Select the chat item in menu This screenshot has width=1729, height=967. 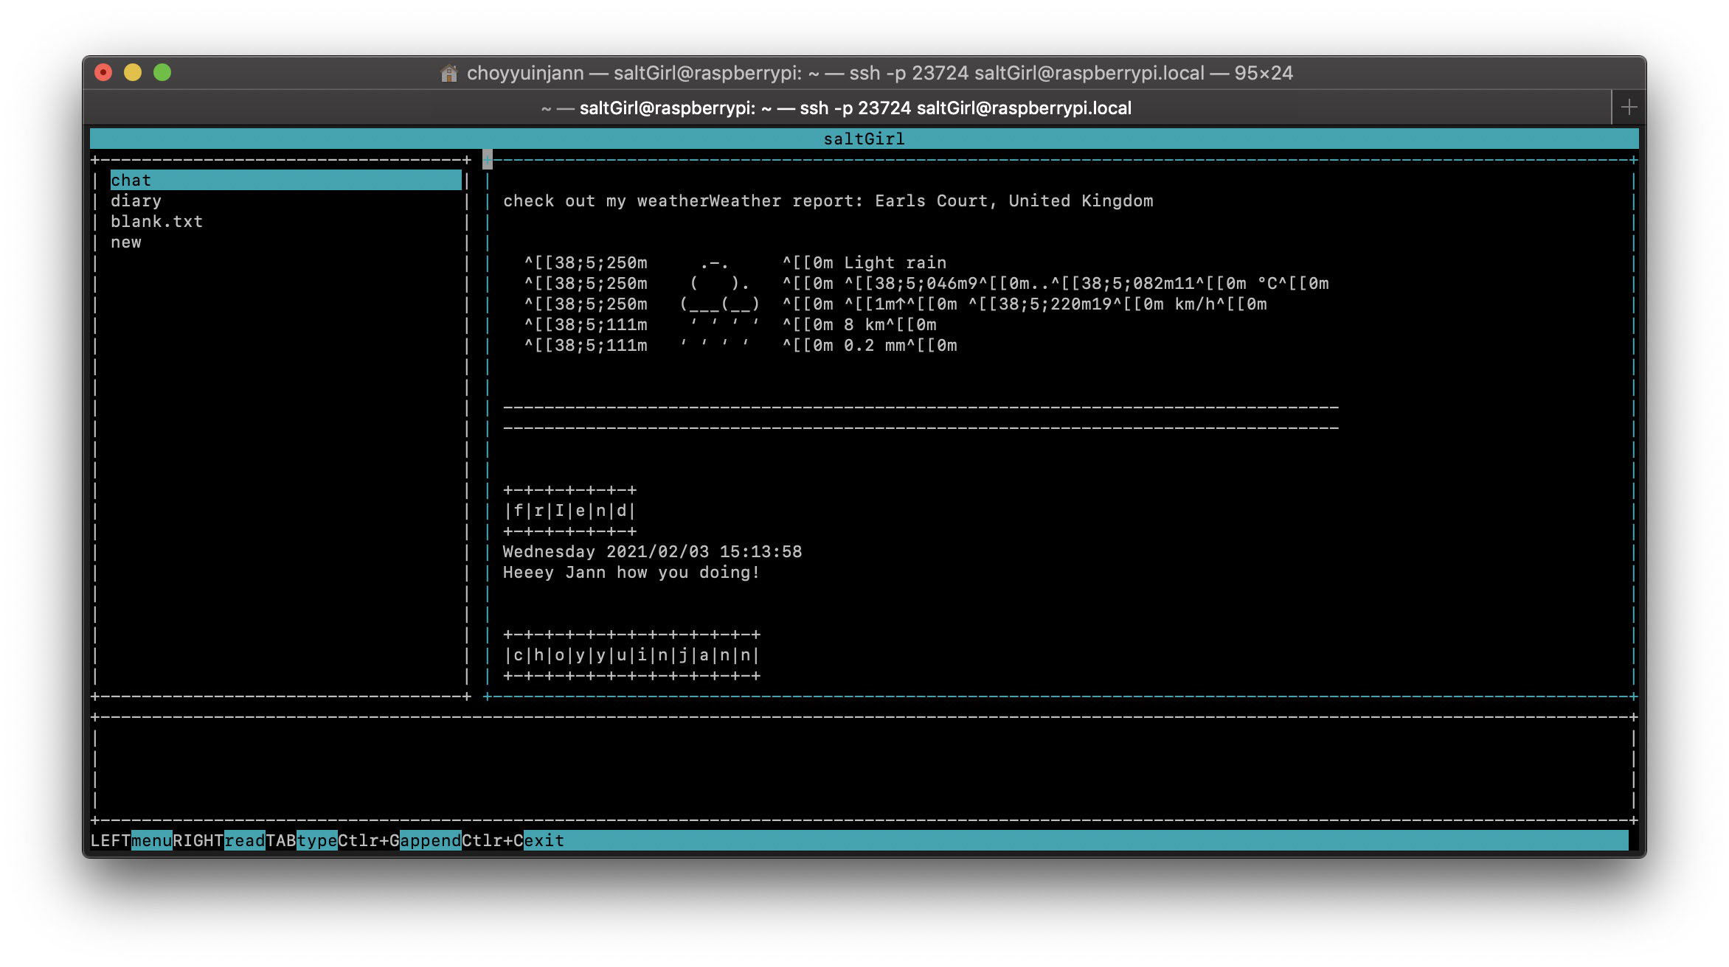pyautogui.click(x=285, y=180)
